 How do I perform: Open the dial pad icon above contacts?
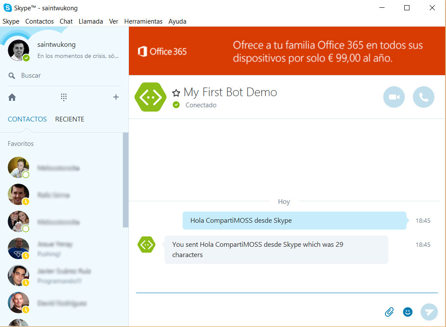coord(64,97)
